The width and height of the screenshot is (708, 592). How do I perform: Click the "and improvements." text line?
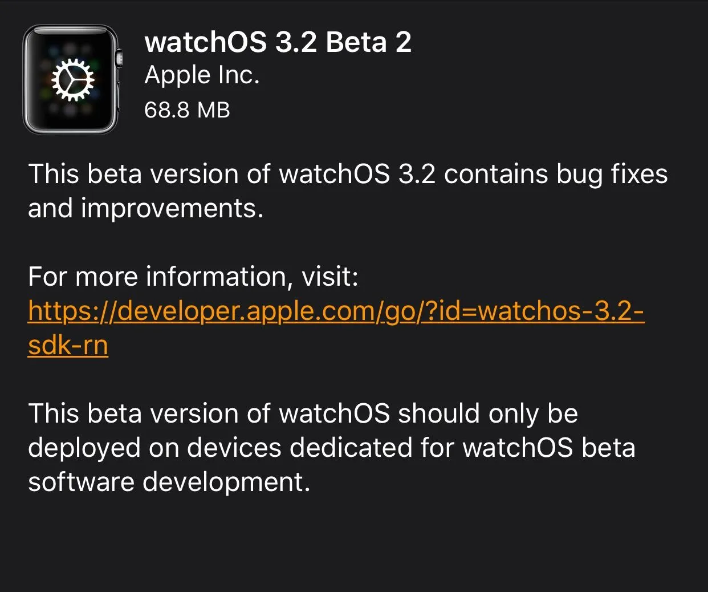145,209
